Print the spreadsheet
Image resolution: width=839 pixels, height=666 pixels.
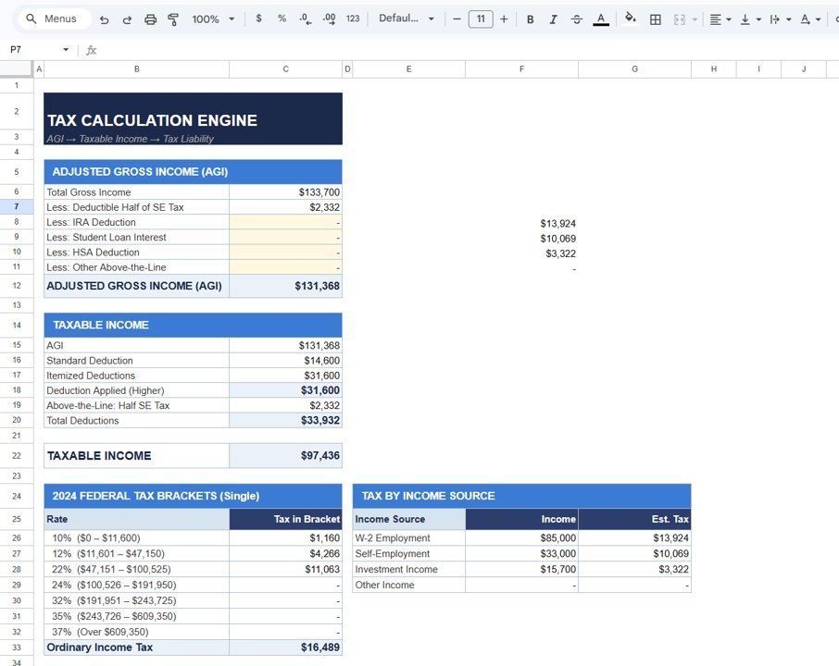[149, 18]
